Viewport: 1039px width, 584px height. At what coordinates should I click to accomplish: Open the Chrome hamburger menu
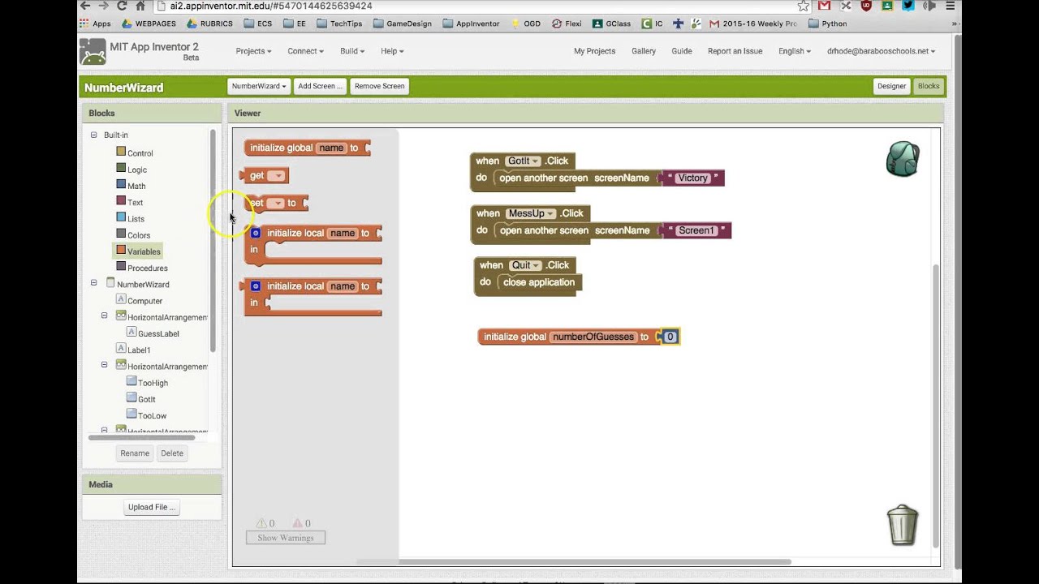tap(951, 6)
